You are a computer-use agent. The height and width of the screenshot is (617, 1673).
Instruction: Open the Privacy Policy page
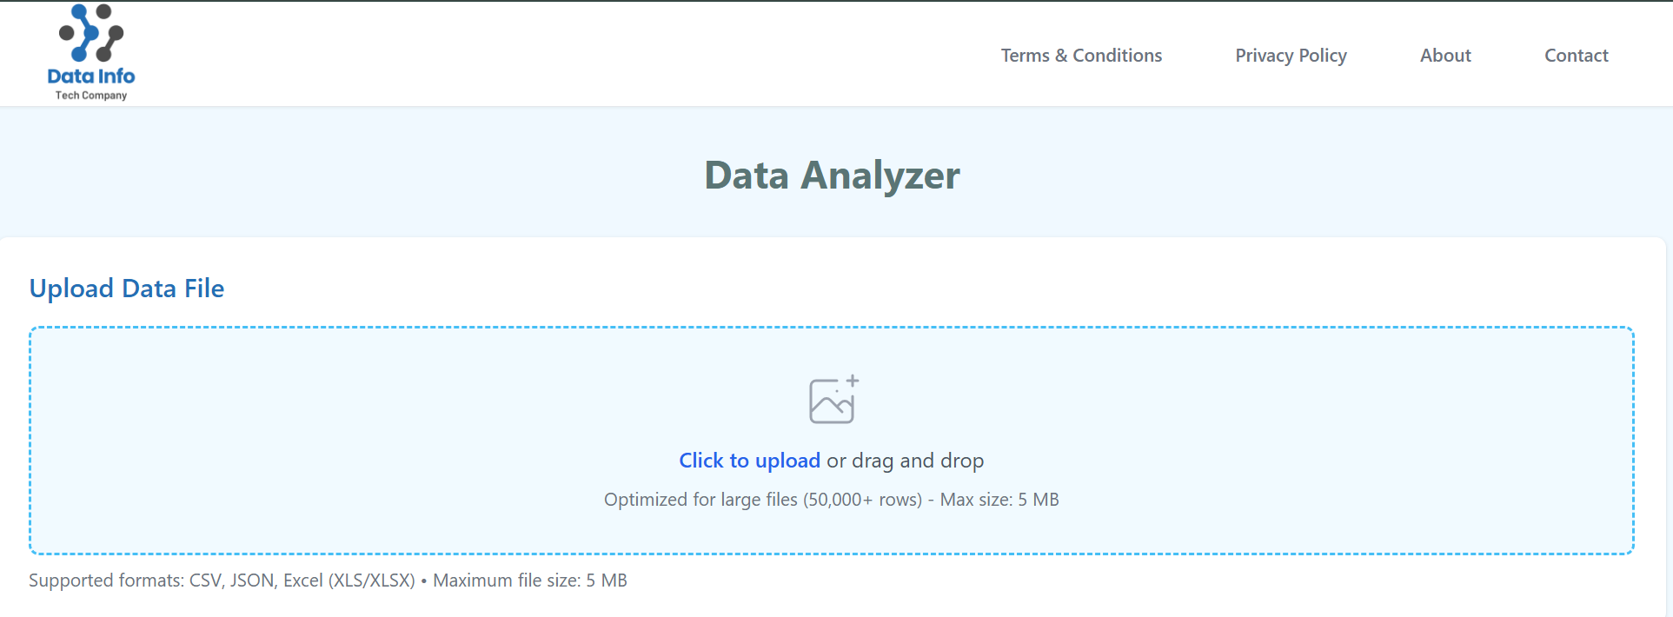(x=1291, y=55)
